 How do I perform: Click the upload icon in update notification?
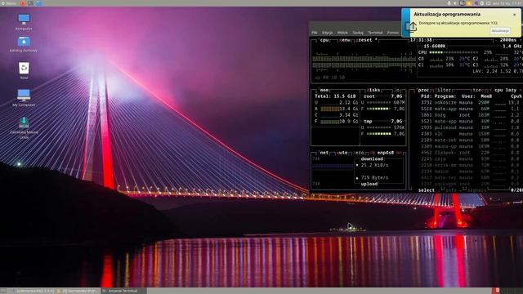[x=410, y=26]
